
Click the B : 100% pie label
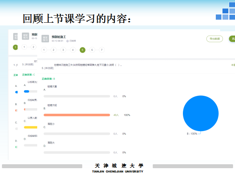pos(192,134)
